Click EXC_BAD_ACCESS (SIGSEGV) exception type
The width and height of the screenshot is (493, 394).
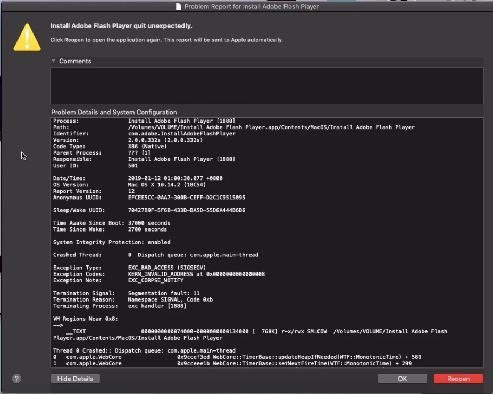[167, 268]
